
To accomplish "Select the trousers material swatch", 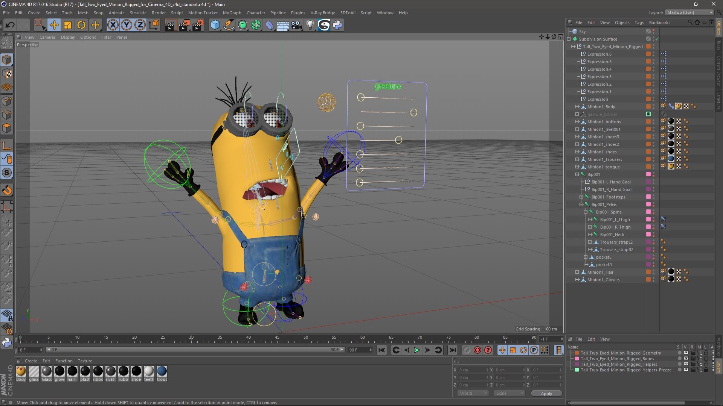I will pyautogui.click(x=162, y=371).
